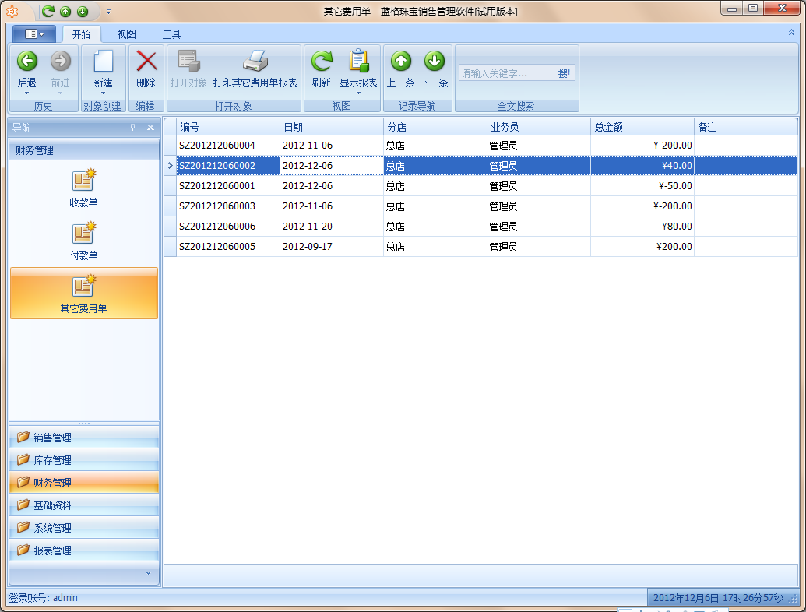Expand the 新建 dropdown arrow

(104, 93)
